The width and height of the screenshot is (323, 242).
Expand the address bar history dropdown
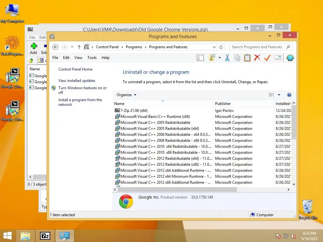click(x=214, y=47)
